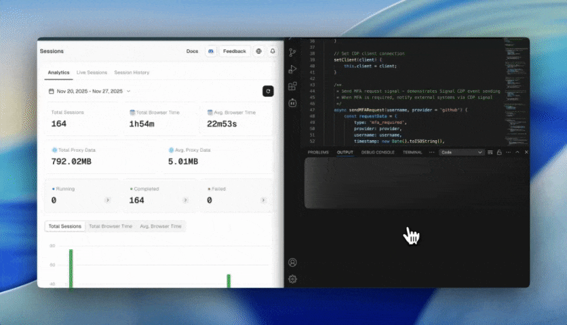Select Total Sessions chart tab
This screenshot has width=567, height=325.
65,226
